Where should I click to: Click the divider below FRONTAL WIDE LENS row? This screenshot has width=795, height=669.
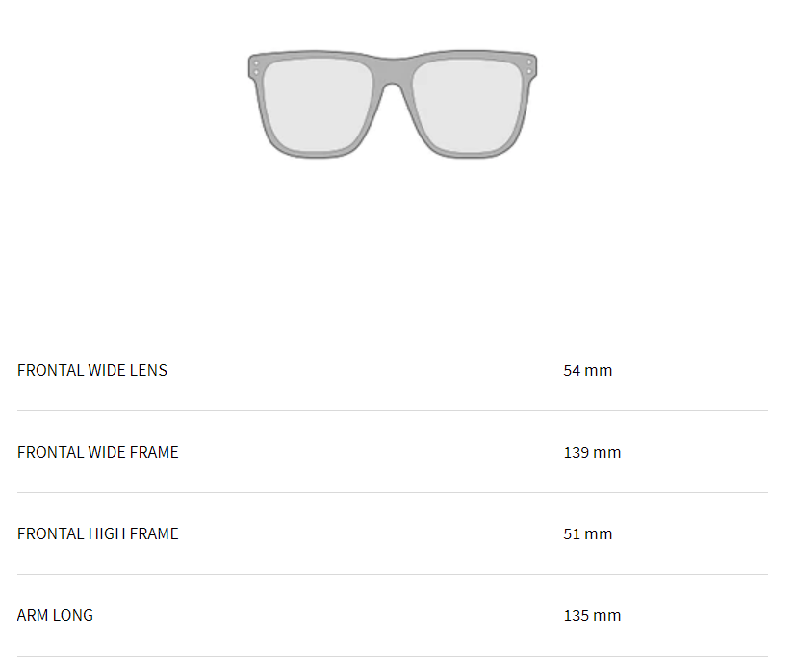[393, 410]
